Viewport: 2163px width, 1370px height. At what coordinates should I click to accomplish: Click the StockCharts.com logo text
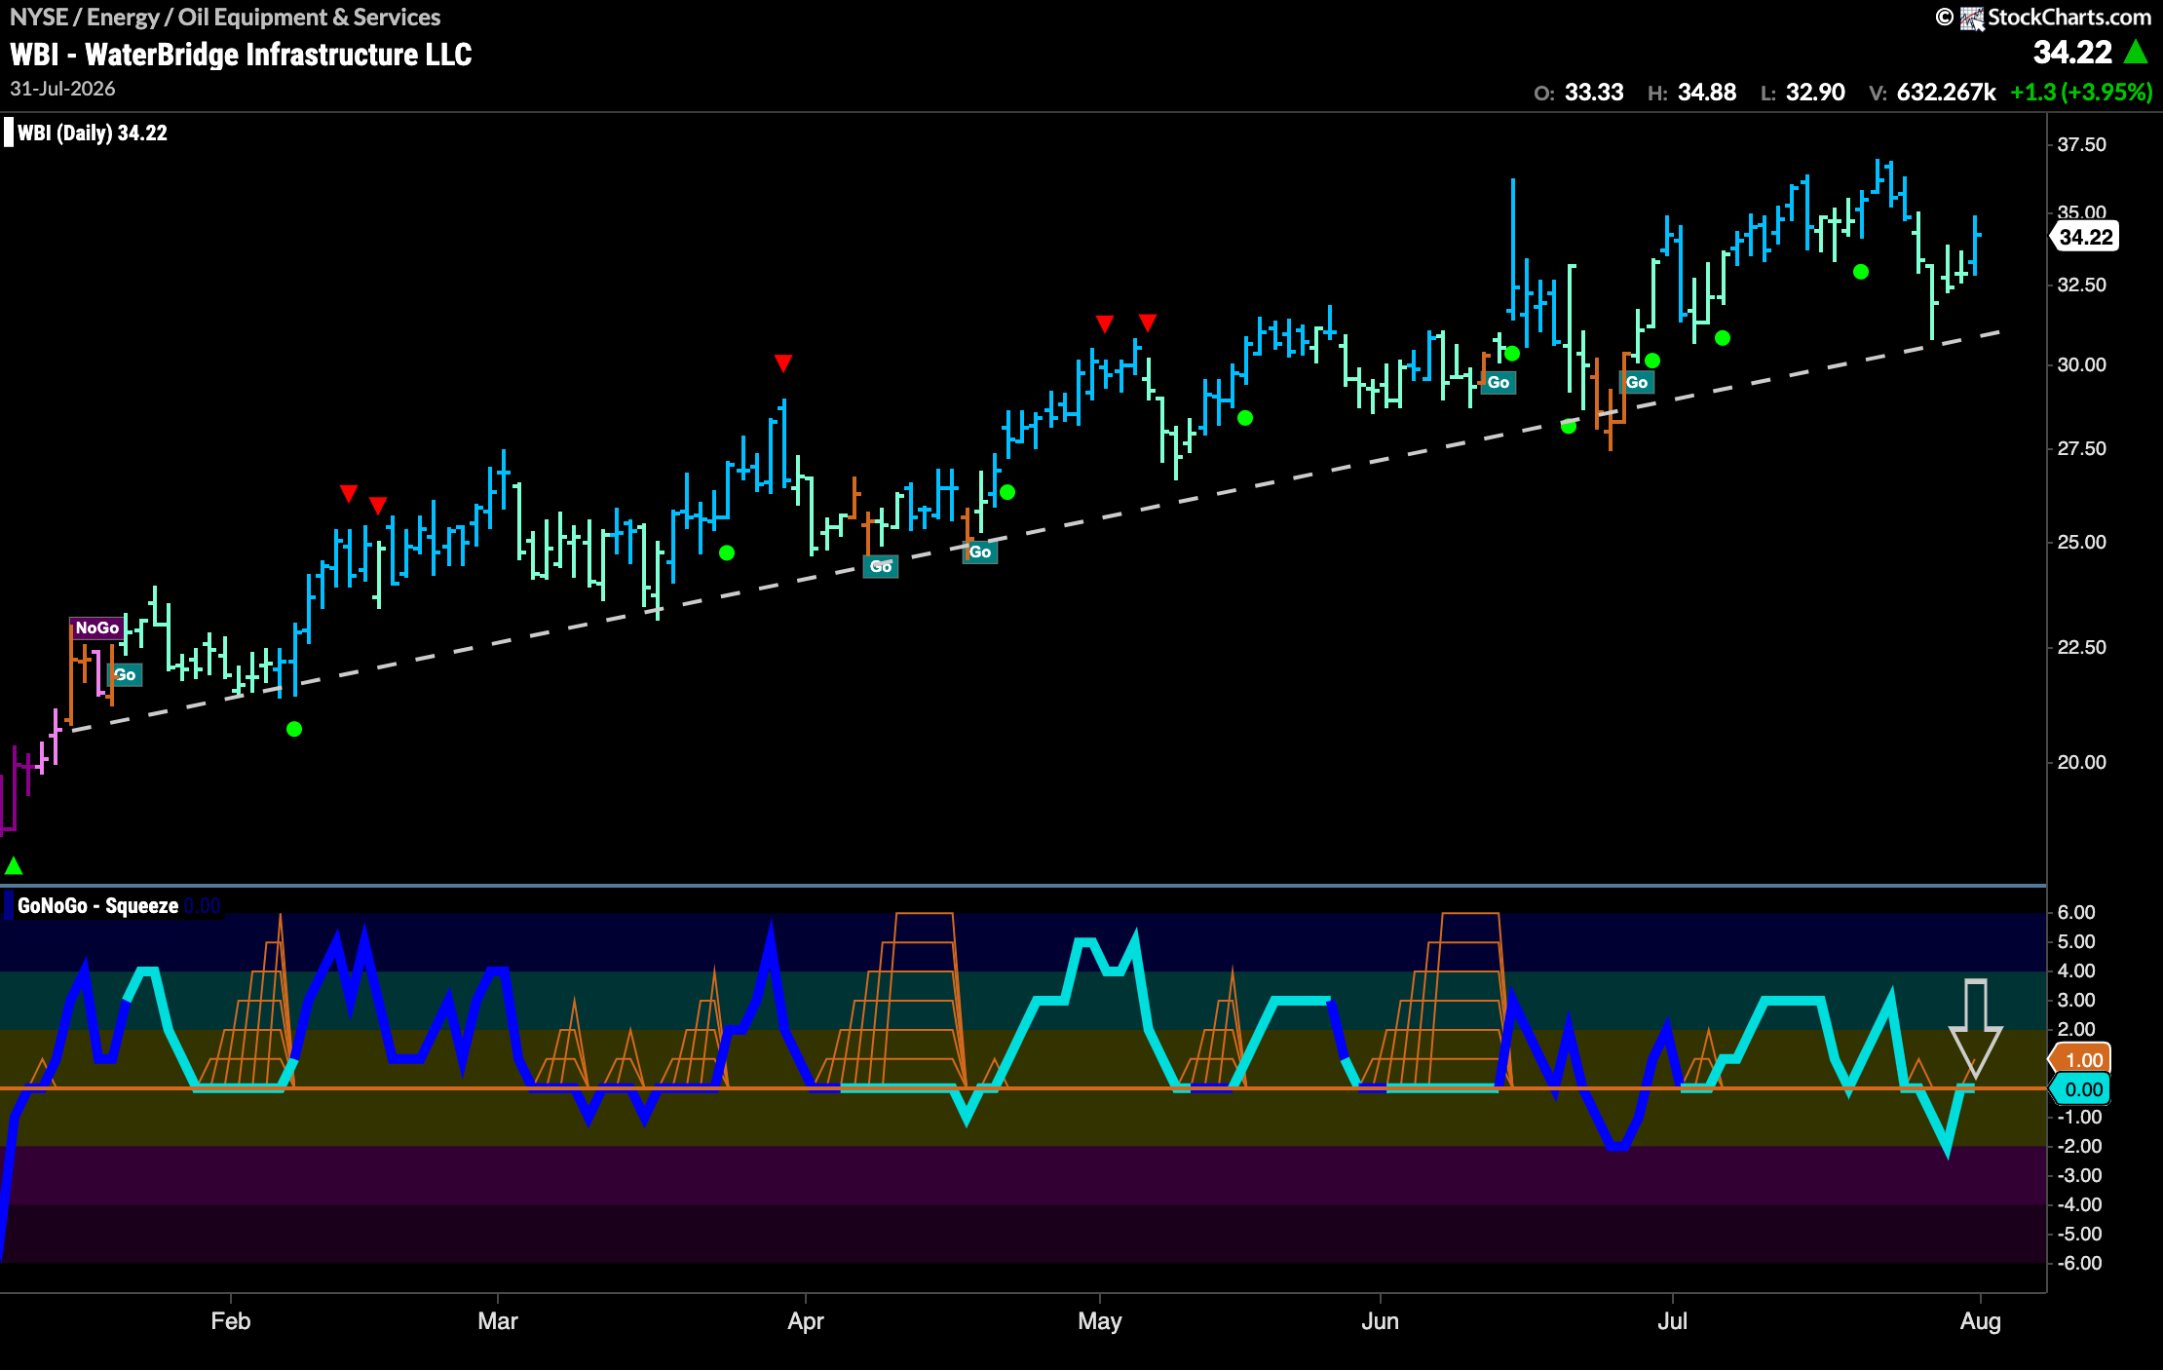(2069, 17)
